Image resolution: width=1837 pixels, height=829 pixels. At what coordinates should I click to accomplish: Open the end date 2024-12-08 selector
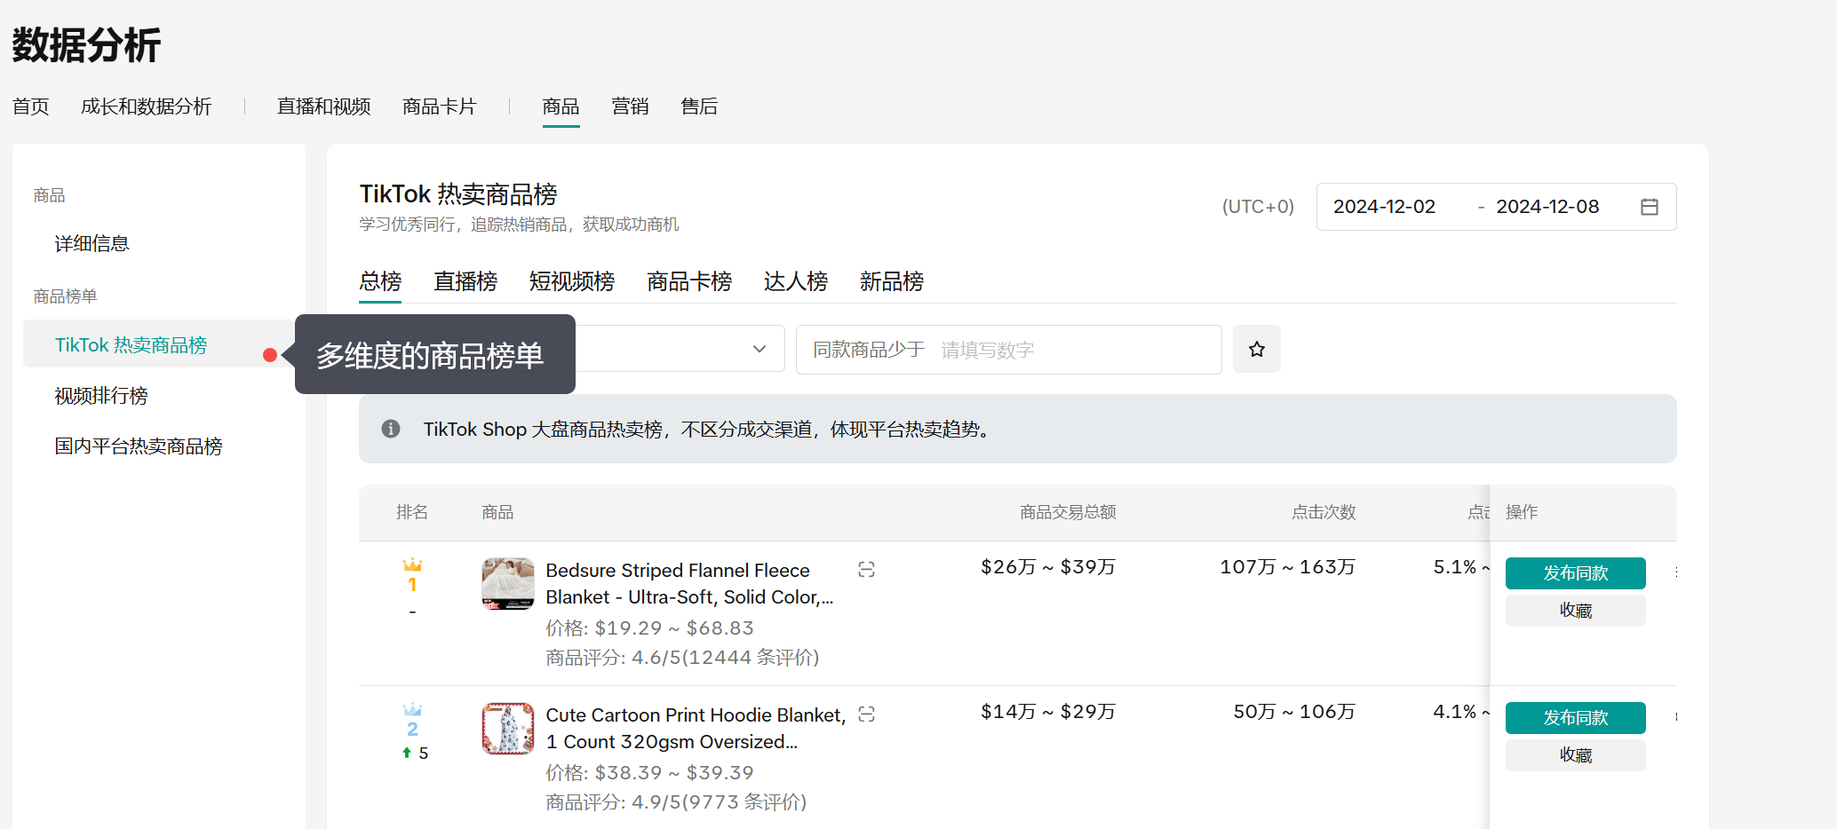[x=1547, y=207]
